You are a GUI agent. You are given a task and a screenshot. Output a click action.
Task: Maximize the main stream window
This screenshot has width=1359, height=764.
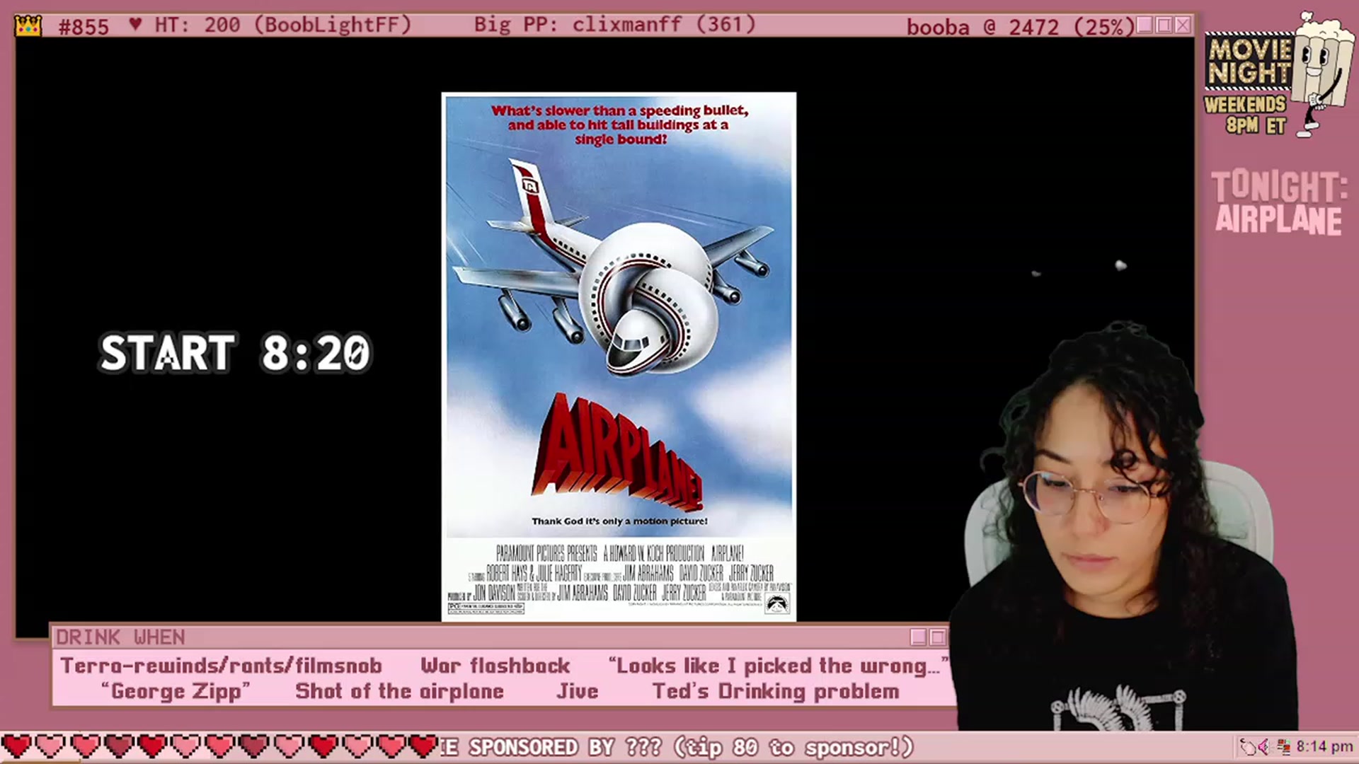click(1163, 25)
